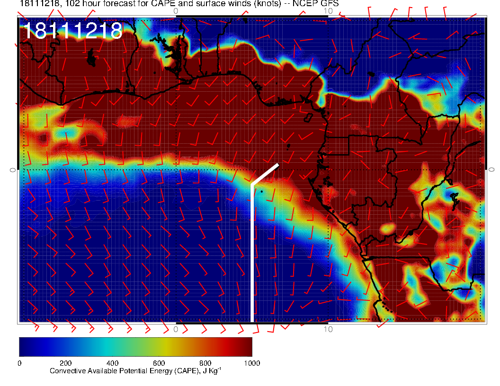Click the 0 tick label under the colorbar

click(x=19, y=363)
